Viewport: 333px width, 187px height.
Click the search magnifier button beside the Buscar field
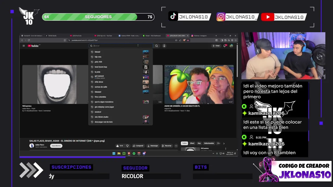(156, 46)
